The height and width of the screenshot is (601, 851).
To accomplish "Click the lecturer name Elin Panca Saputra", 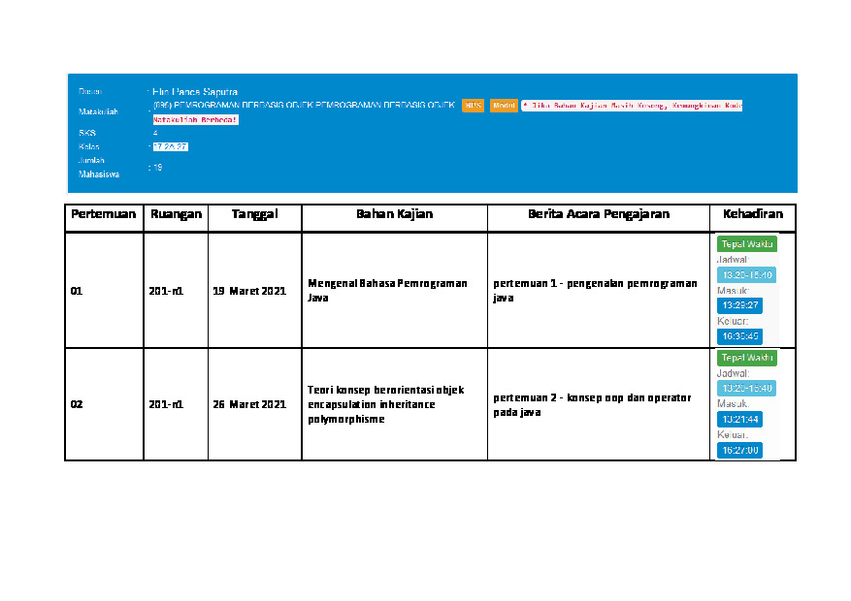I will 195,91.
